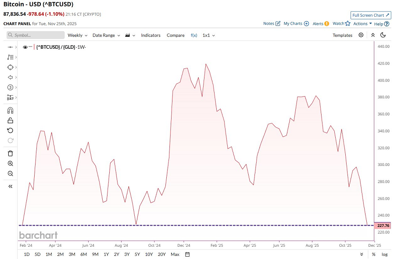
Task: Toggle percent scale
Action: tap(374, 254)
